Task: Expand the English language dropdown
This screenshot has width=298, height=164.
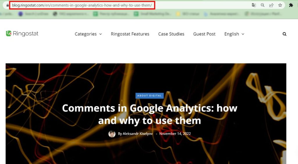Action: [234, 34]
